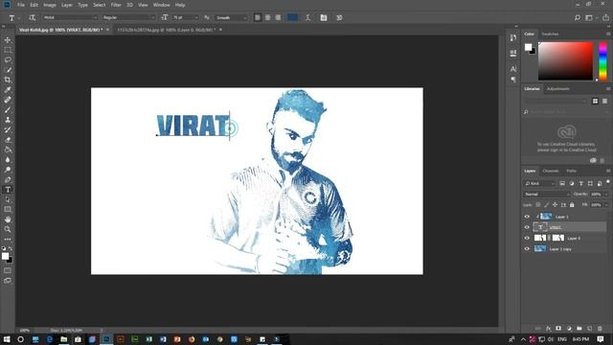Viewport: 613px width, 345px height.
Task: Select the Eyedropper tool
Action: pyautogui.click(x=8, y=90)
